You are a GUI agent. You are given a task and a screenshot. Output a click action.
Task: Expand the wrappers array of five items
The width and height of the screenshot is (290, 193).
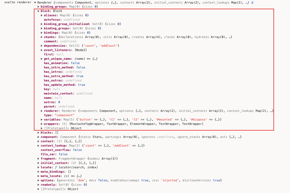tap(42, 124)
